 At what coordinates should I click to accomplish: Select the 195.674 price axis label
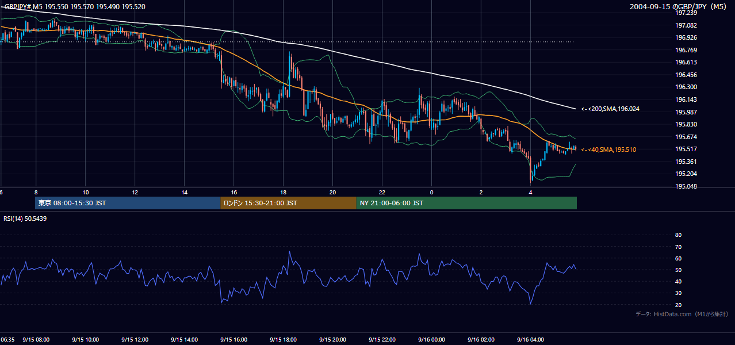point(686,137)
